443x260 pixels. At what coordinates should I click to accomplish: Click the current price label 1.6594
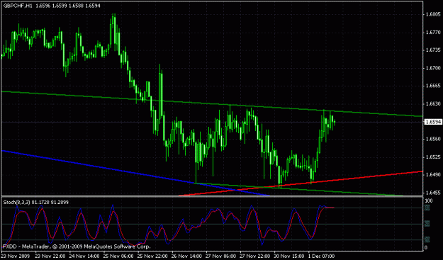pos(433,122)
